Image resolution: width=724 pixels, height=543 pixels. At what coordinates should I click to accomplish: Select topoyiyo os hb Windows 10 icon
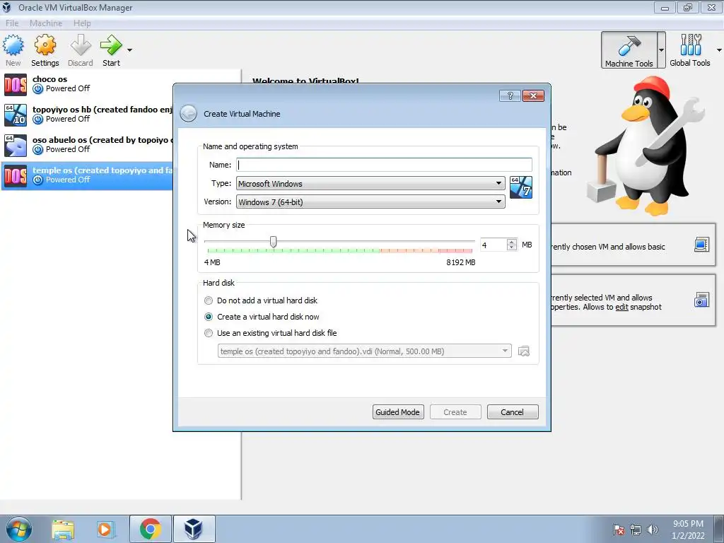16,115
